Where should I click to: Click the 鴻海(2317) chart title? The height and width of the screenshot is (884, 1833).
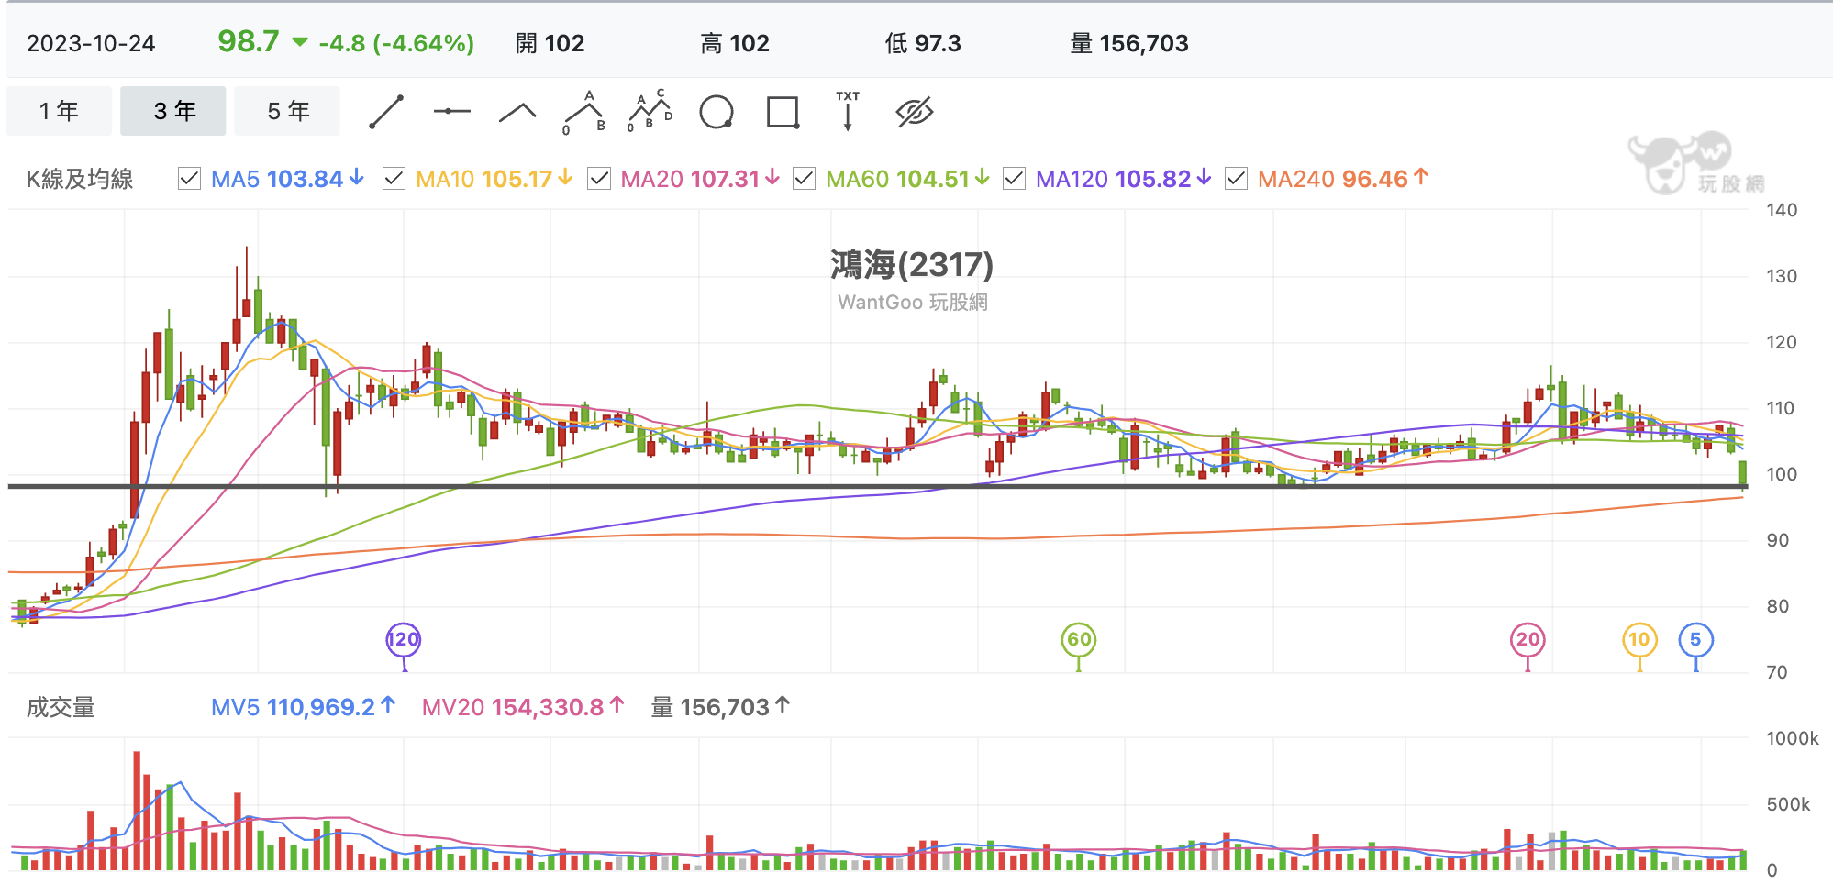(x=912, y=265)
